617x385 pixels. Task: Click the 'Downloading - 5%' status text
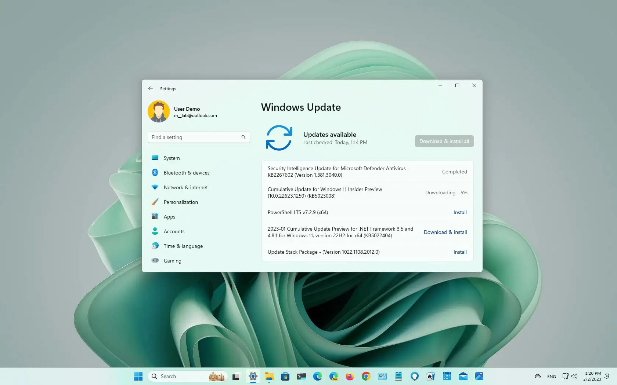(446, 192)
